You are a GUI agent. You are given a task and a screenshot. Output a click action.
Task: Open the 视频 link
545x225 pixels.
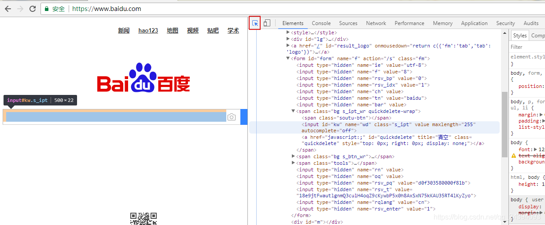pos(193,31)
